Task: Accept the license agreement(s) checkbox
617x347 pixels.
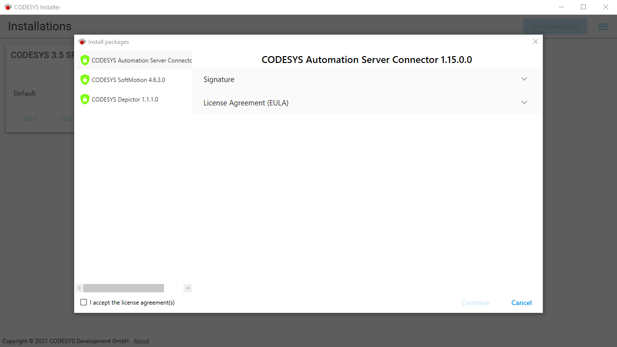Action: tap(83, 303)
